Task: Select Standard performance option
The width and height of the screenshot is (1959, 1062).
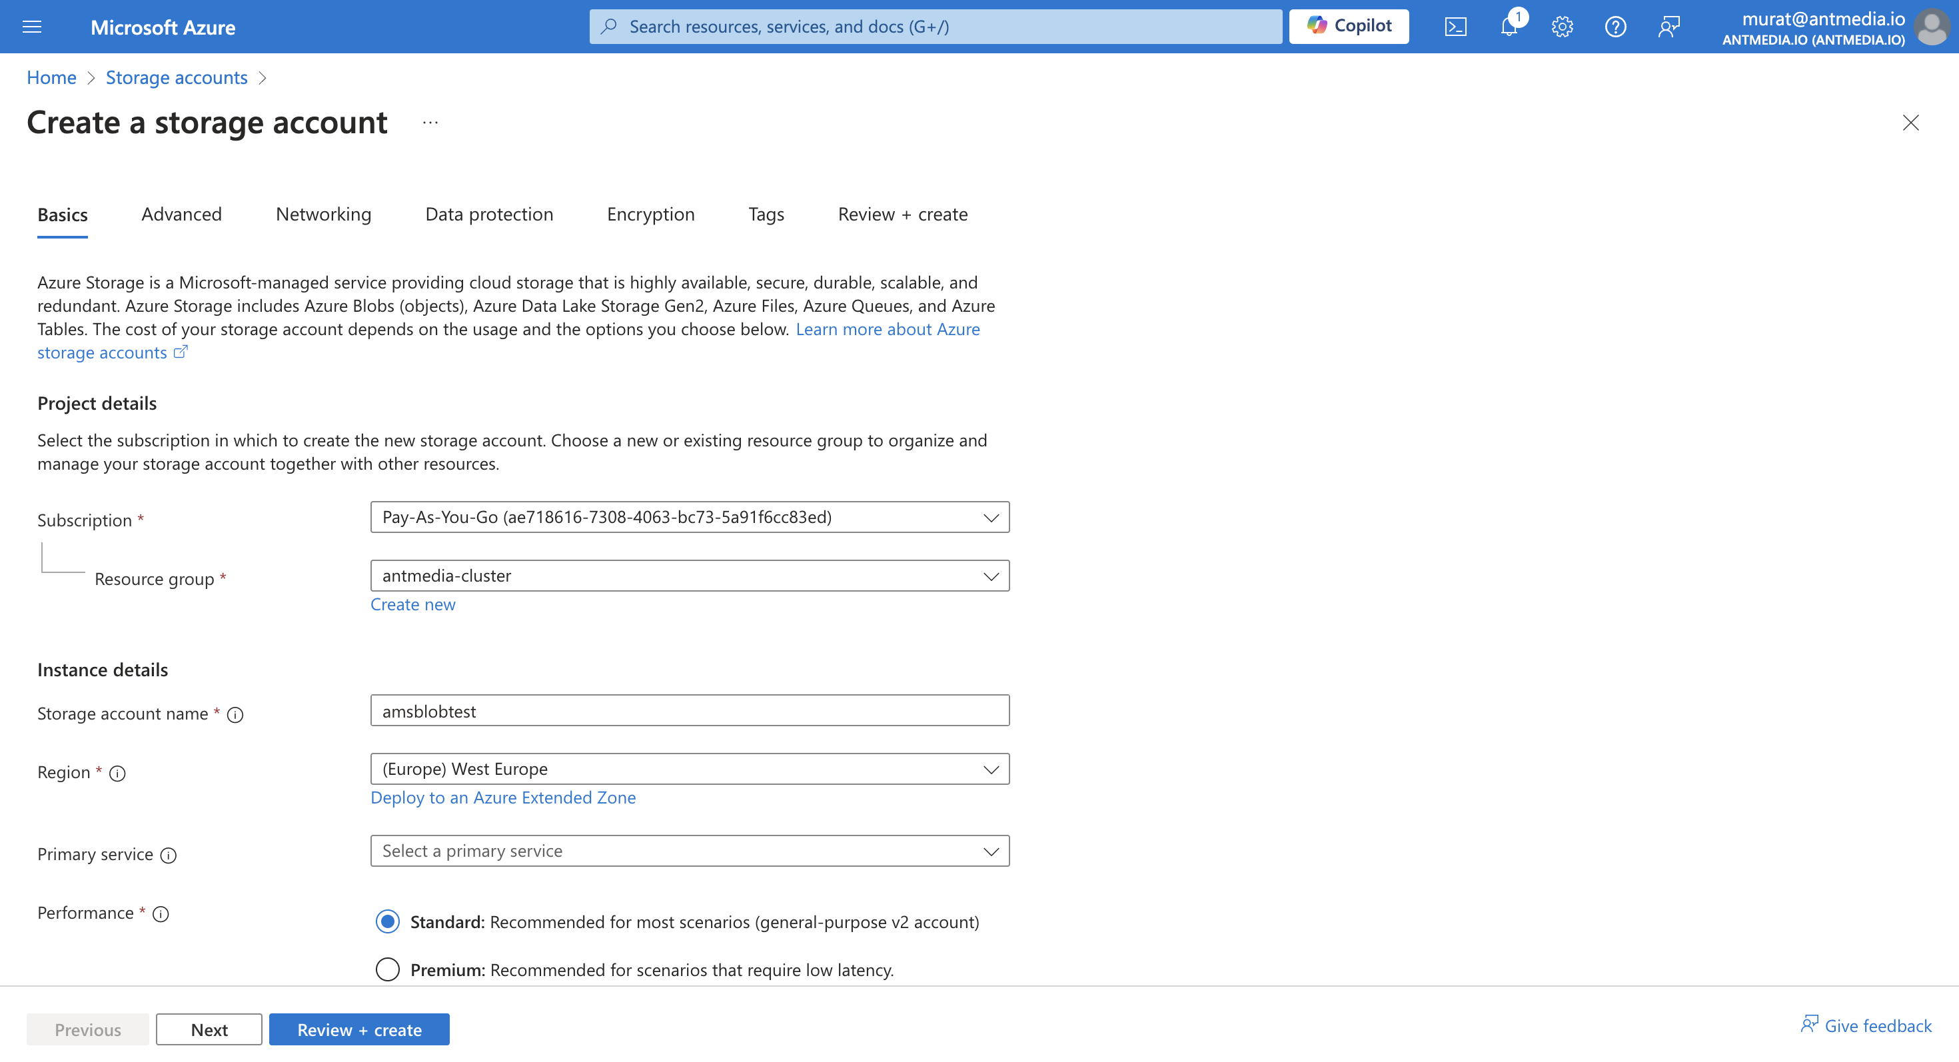Action: coord(388,921)
